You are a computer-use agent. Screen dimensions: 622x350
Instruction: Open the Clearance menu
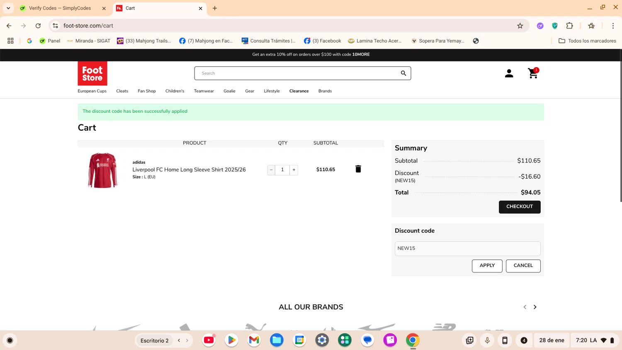(299, 91)
